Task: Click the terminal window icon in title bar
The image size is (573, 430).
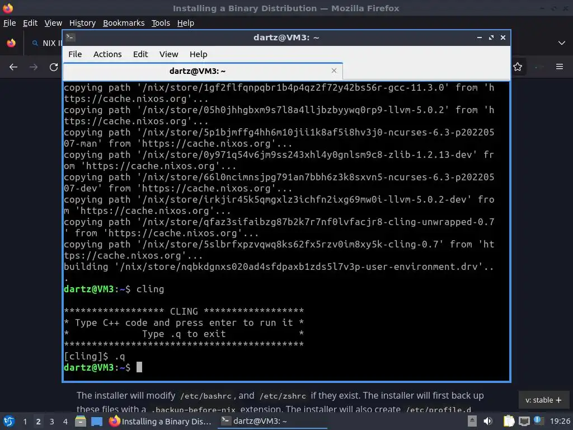Action: coord(71,38)
